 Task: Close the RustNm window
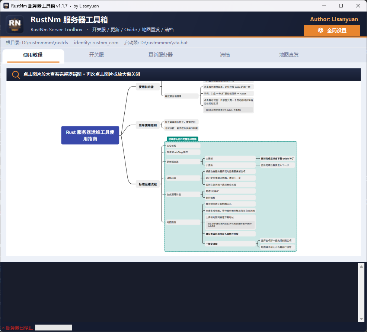click(358, 6)
